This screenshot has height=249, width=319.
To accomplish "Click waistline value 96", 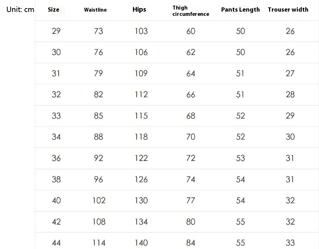I will click(98, 179).
